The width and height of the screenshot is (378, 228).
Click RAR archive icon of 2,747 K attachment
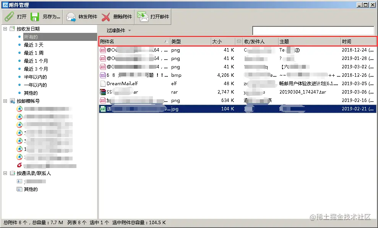[103, 92]
